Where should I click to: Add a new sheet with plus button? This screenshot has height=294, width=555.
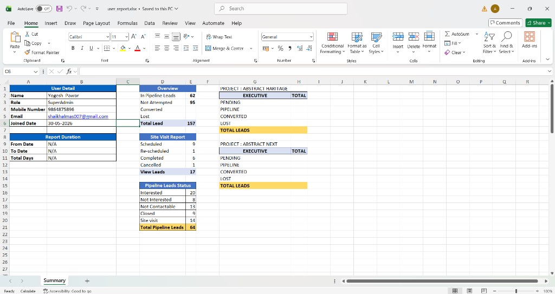[87, 281]
